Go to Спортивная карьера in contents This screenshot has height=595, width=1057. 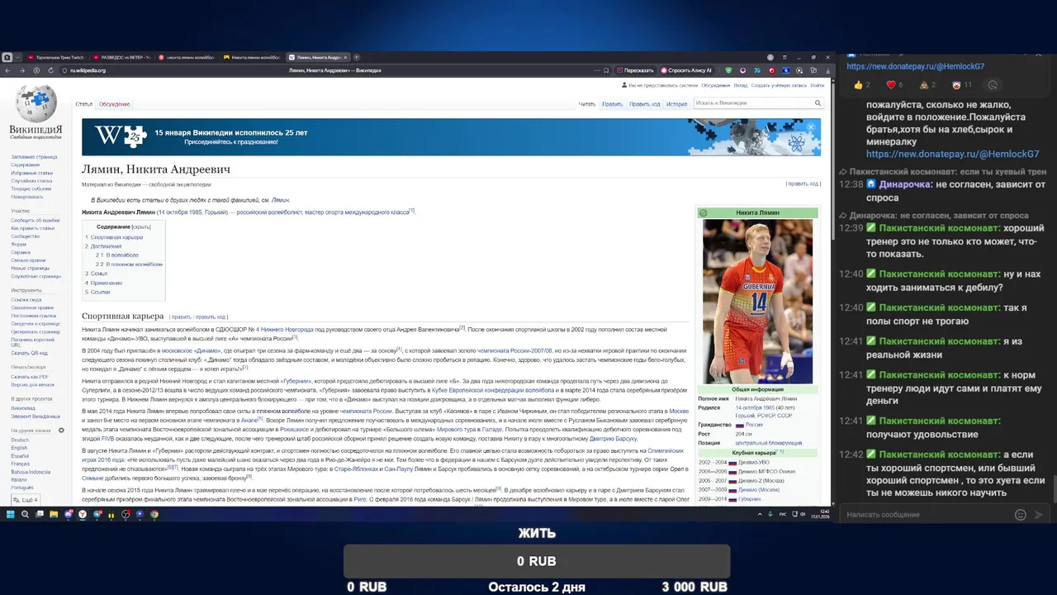coord(116,237)
